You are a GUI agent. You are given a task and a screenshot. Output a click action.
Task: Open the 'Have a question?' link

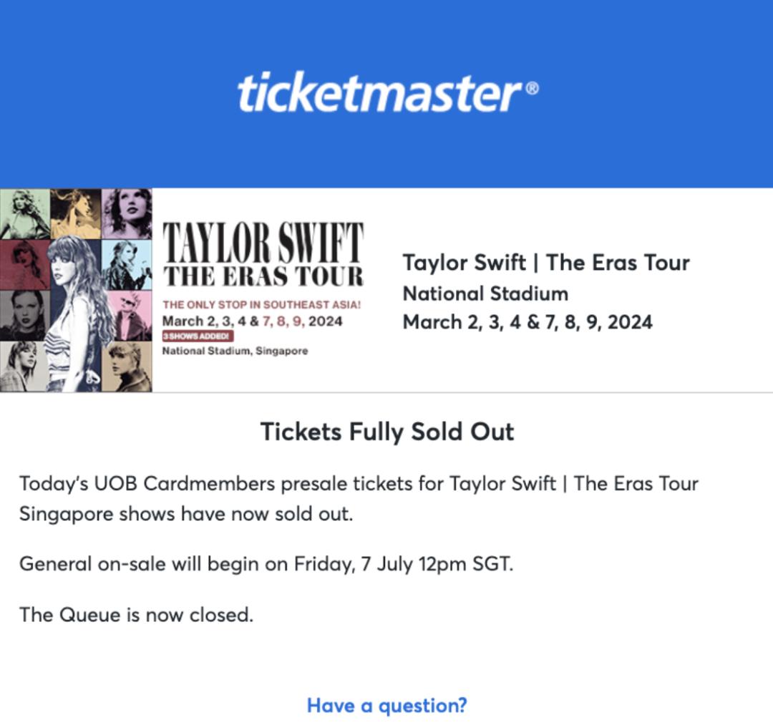386,705
